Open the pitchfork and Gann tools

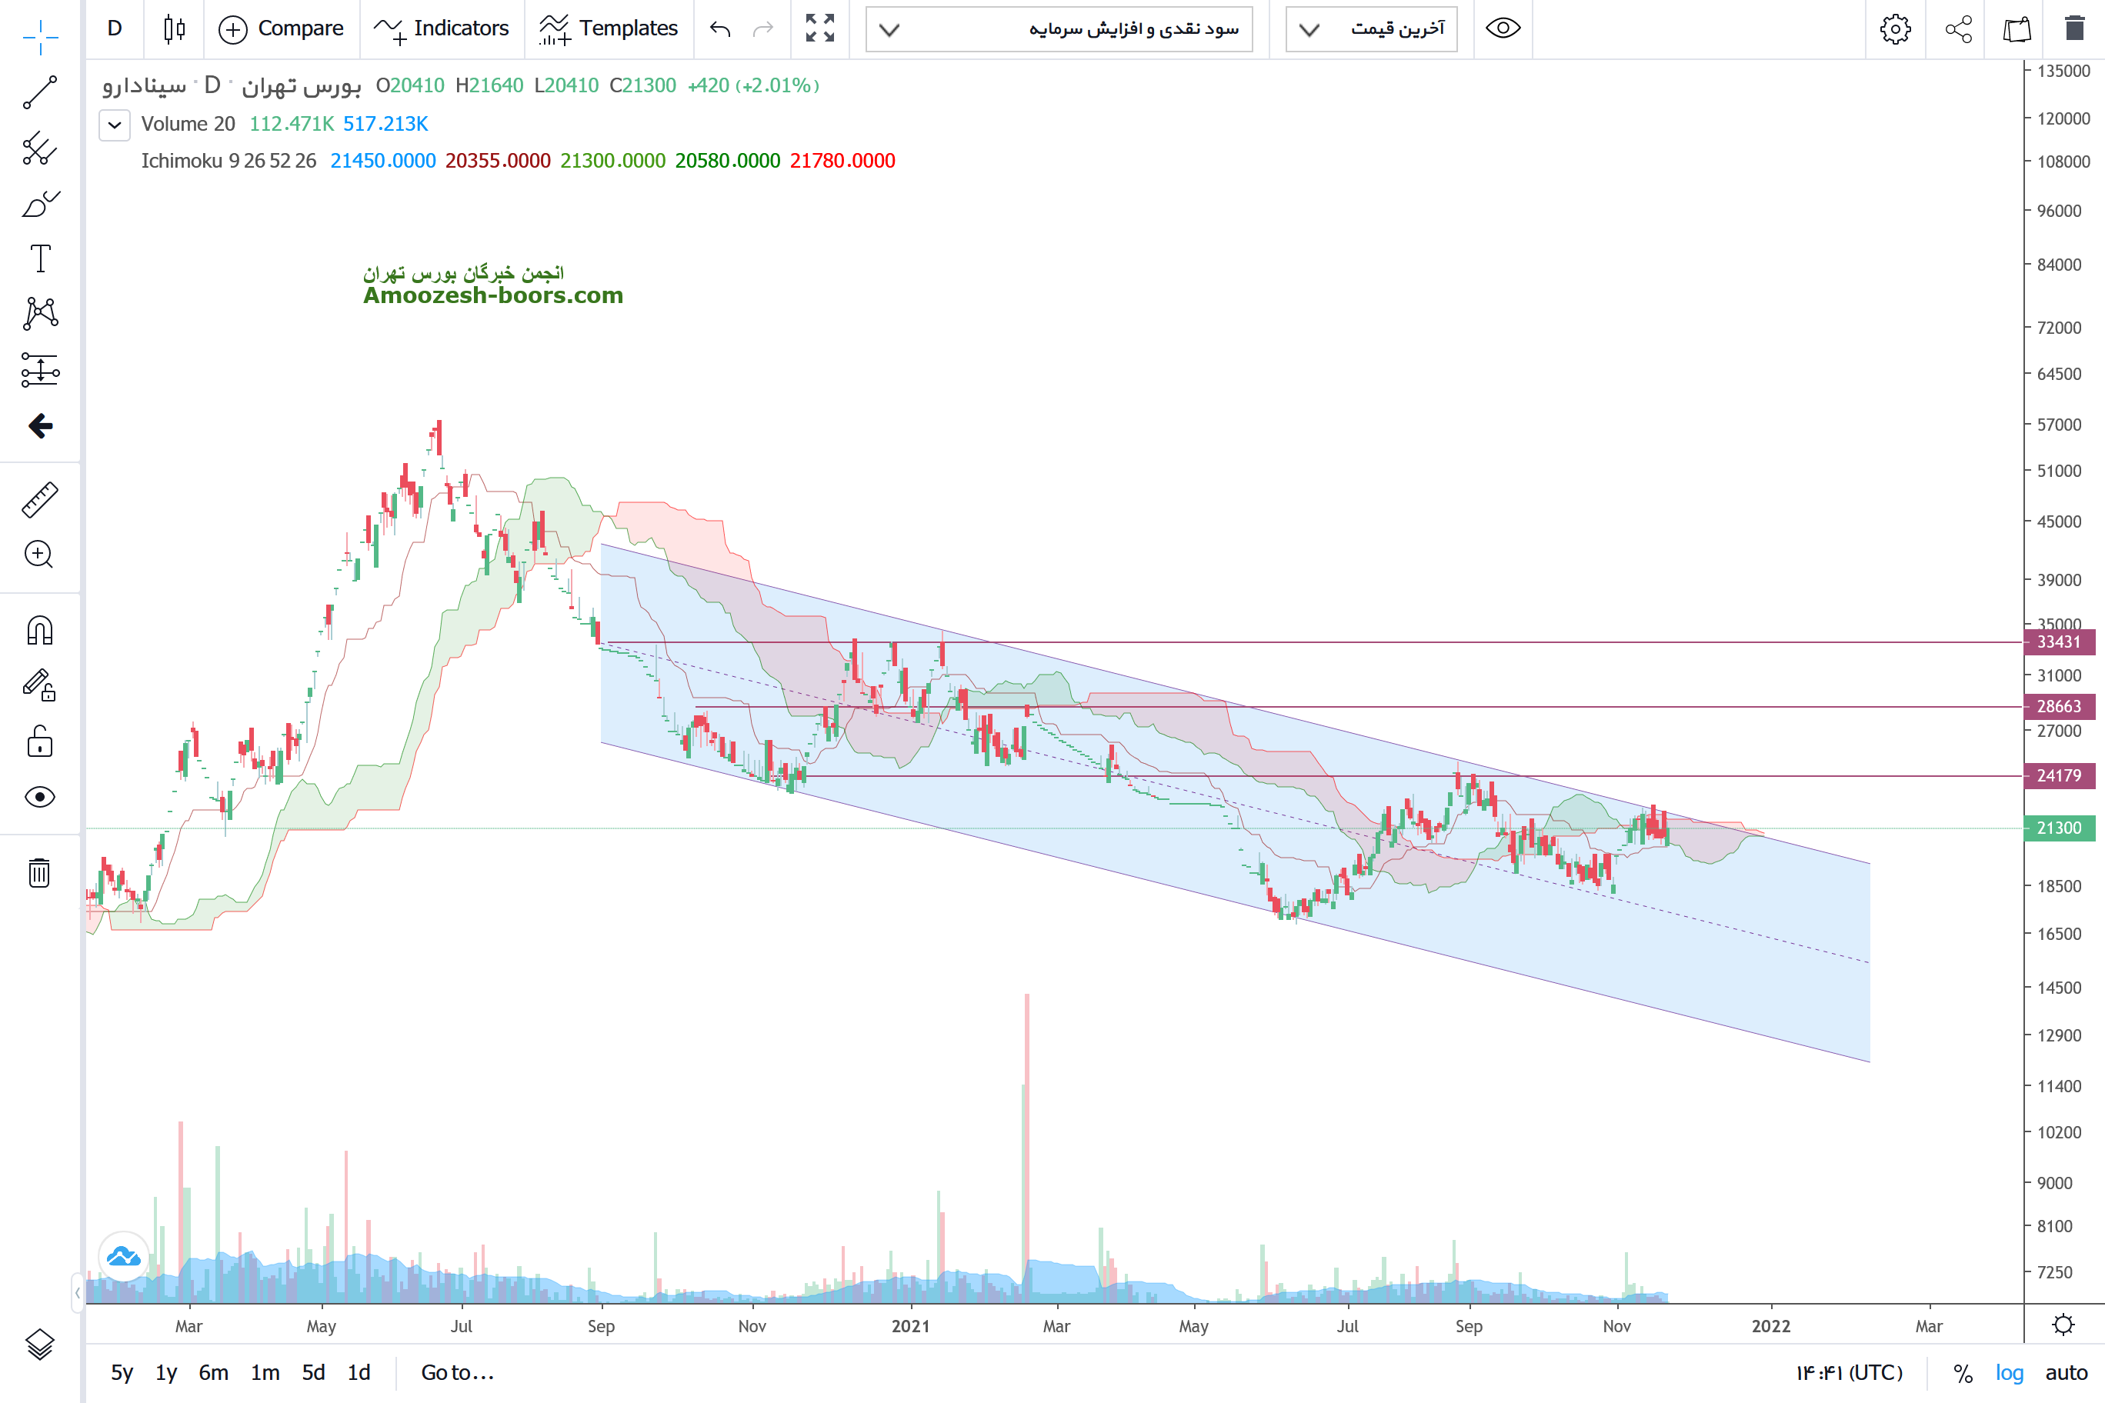point(40,148)
